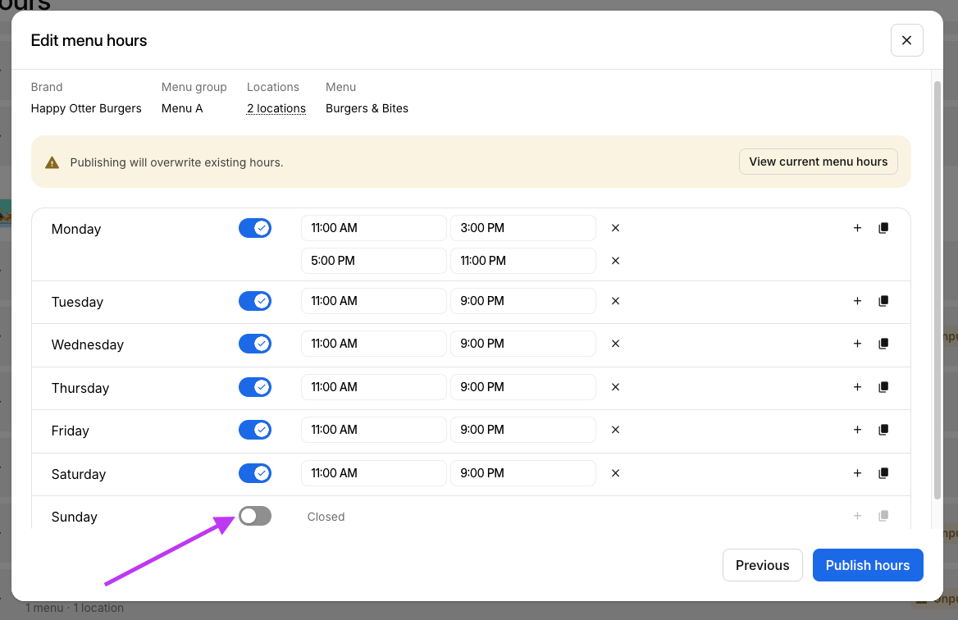Go back with the Previous button
Viewport: 958px width, 620px height.
pyautogui.click(x=762, y=565)
